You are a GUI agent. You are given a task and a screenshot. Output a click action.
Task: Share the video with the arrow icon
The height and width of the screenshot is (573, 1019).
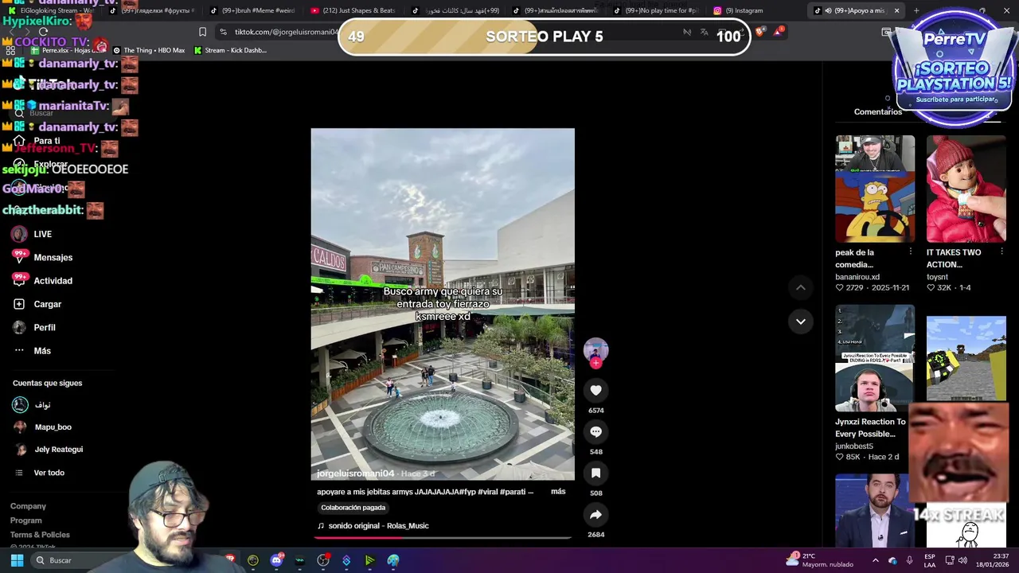tap(595, 514)
